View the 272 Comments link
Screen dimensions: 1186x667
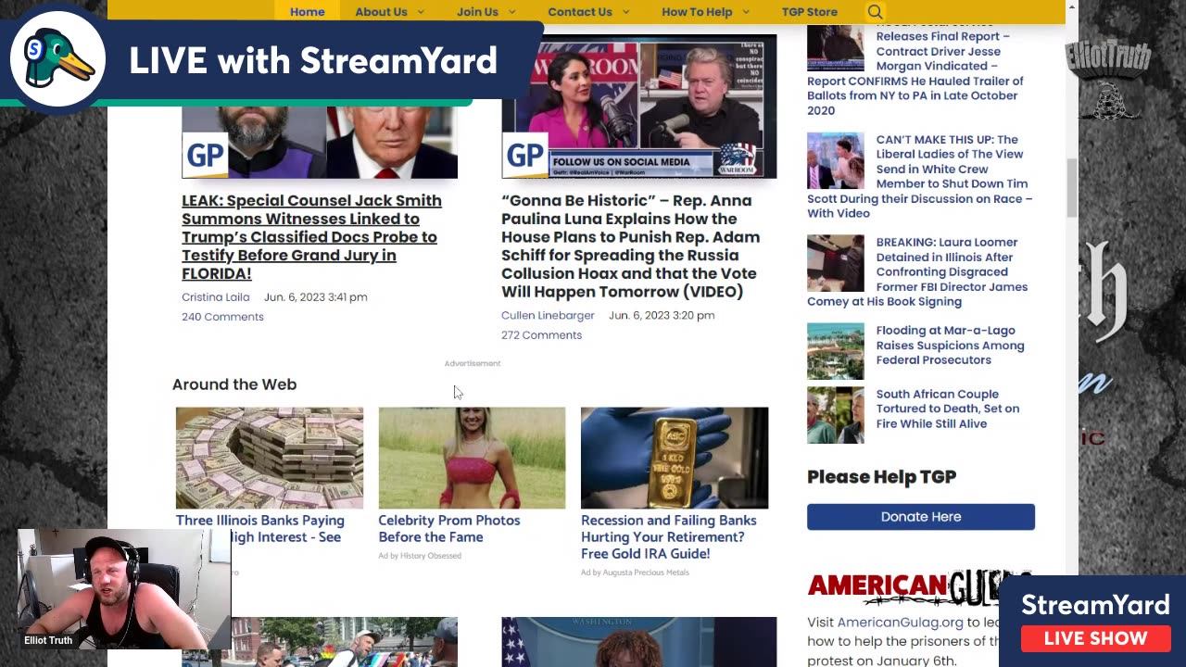[x=541, y=335]
